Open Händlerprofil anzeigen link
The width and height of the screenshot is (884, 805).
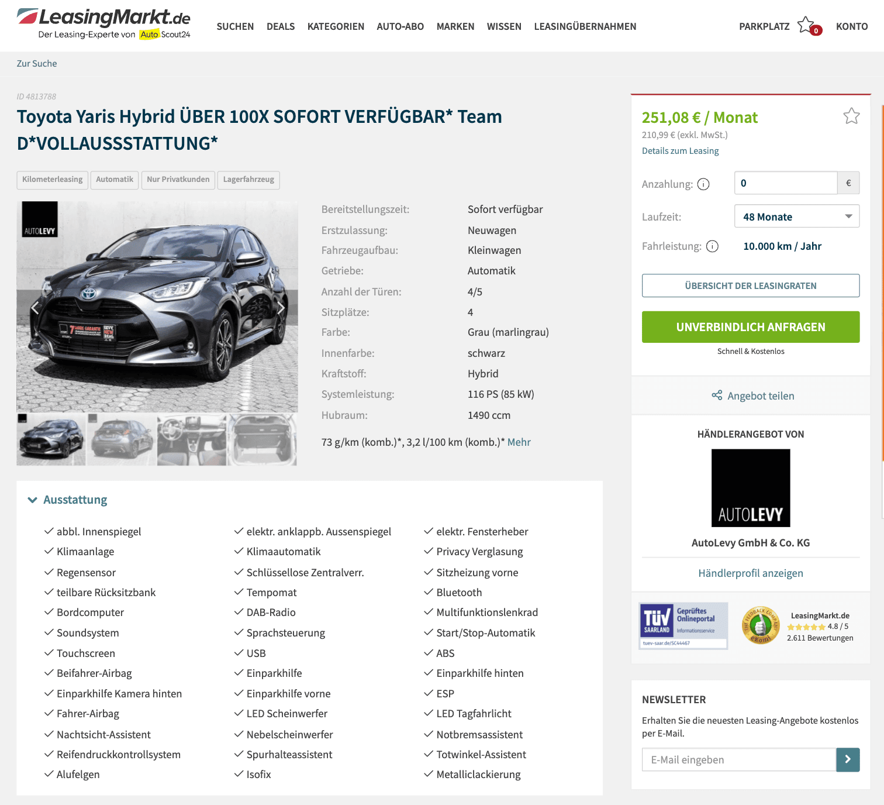pyautogui.click(x=751, y=573)
